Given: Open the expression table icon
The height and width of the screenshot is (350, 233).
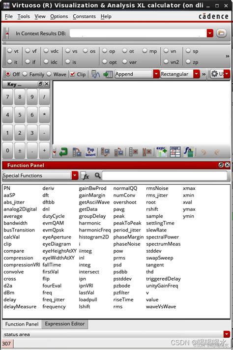Looking at the screenshot, I should (x=175, y=152).
